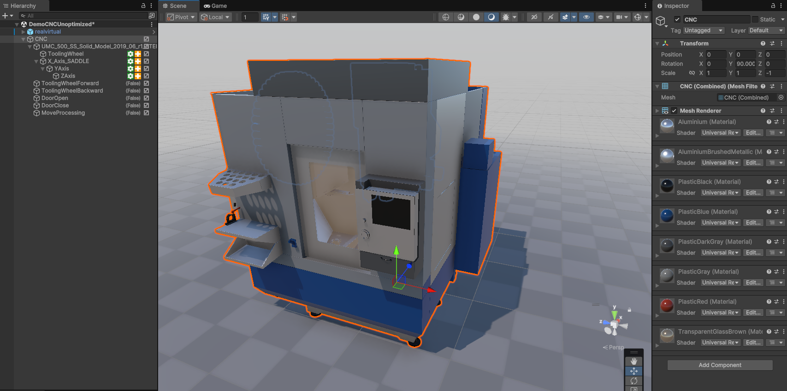
Task: Select the Hand view tool
Action: tap(633, 361)
